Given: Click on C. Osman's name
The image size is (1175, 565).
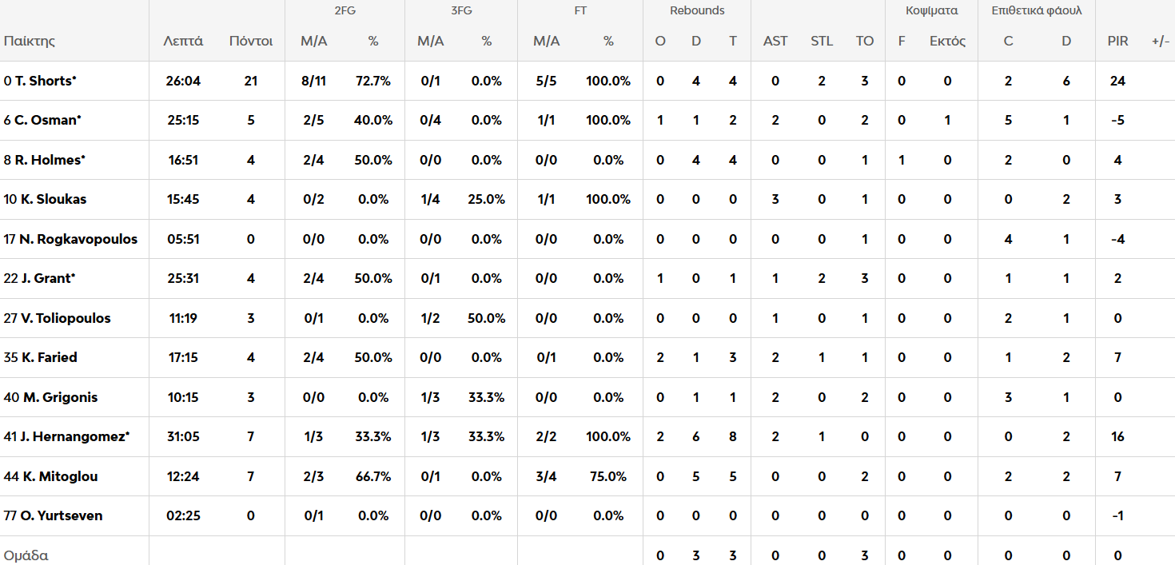Looking at the screenshot, I should (x=47, y=120).
